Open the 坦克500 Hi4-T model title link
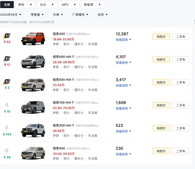The image size is (195, 169). tap(63, 79)
